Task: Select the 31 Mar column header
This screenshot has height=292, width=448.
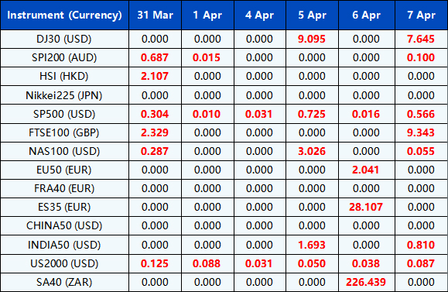Action: click(x=156, y=15)
